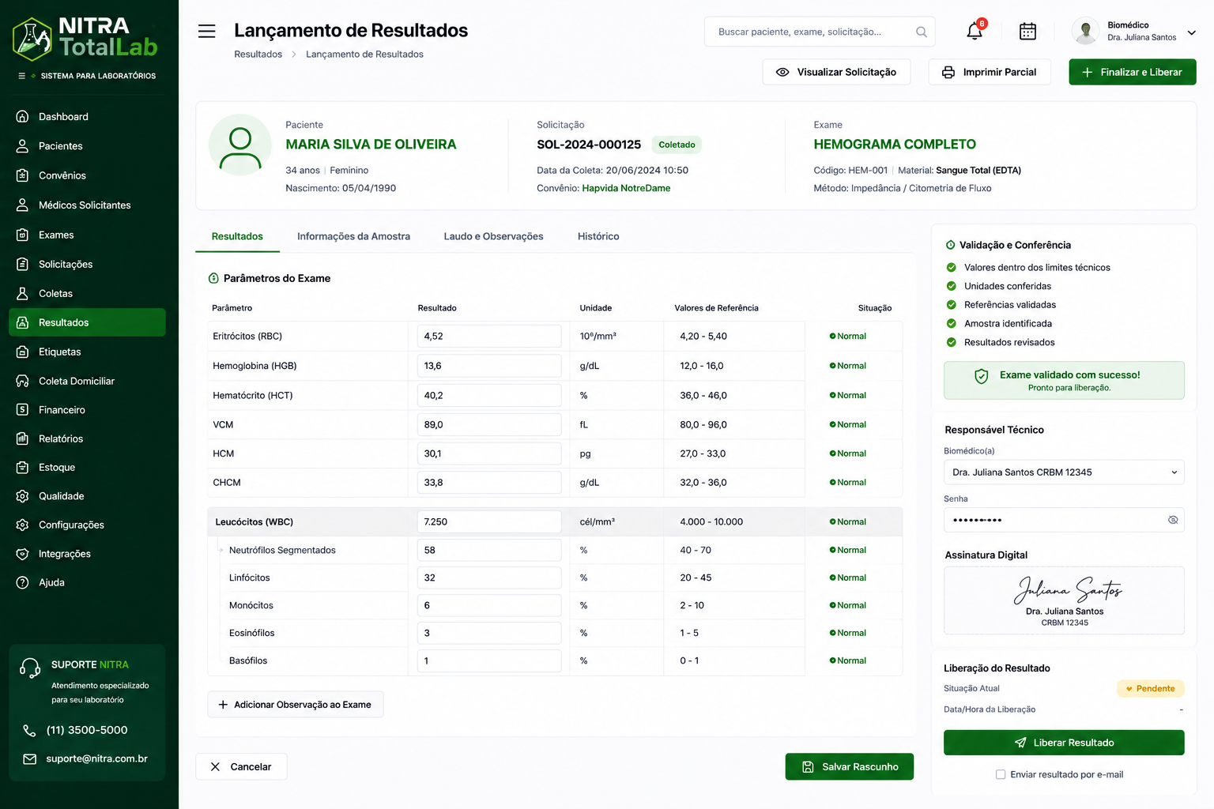Viewport: 1214px width, 809px height.
Task: Toggle 'Referências validadas' check
Action: [x=952, y=305]
